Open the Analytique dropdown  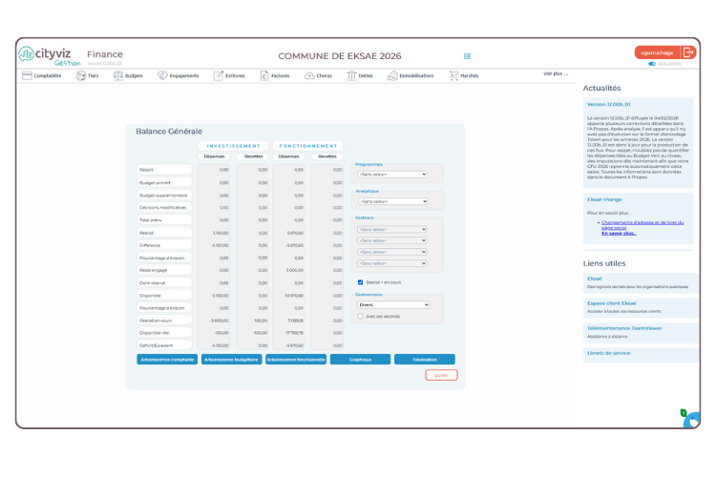[391, 201]
